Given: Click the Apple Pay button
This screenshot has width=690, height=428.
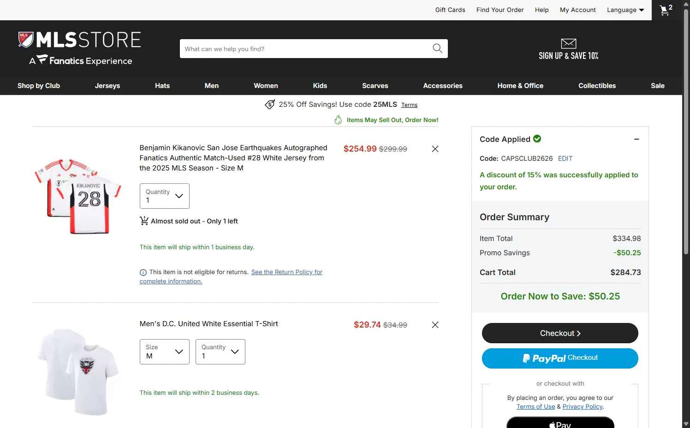Looking at the screenshot, I should pyautogui.click(x=560, y=422).
